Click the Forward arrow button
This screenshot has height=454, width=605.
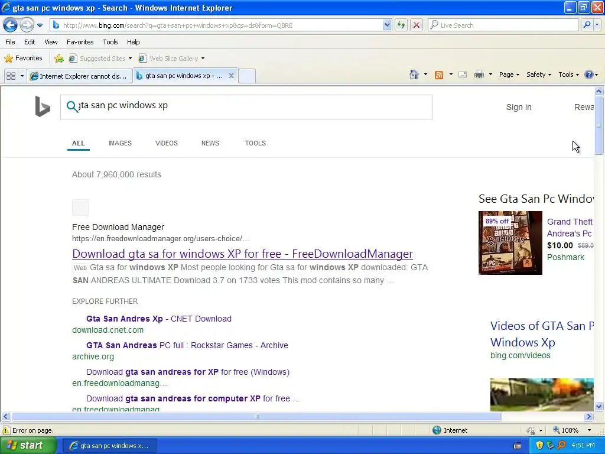(27, 25)
